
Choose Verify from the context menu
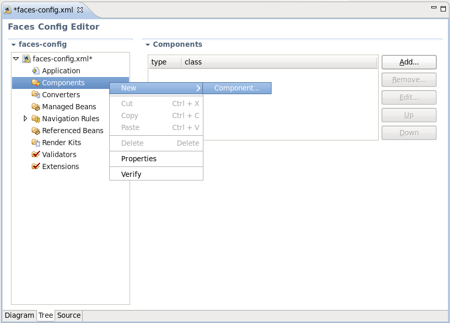[130, 173]
